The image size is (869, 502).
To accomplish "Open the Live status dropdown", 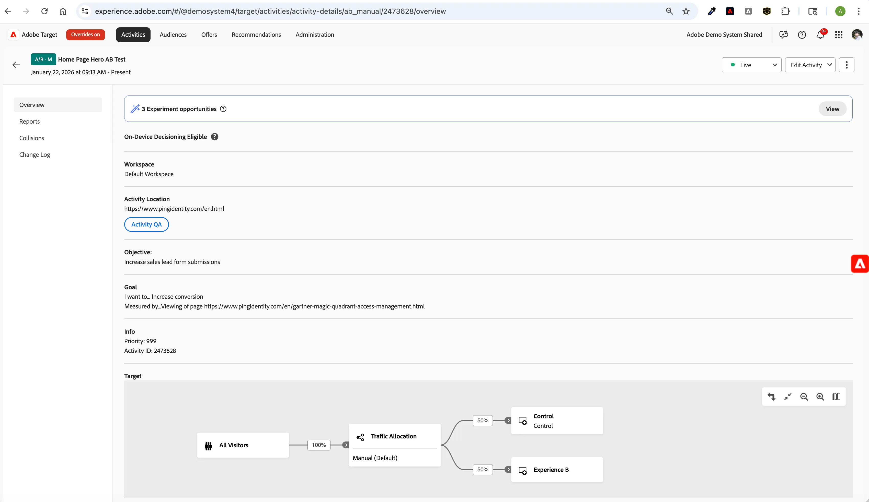I will pos(752,65).
